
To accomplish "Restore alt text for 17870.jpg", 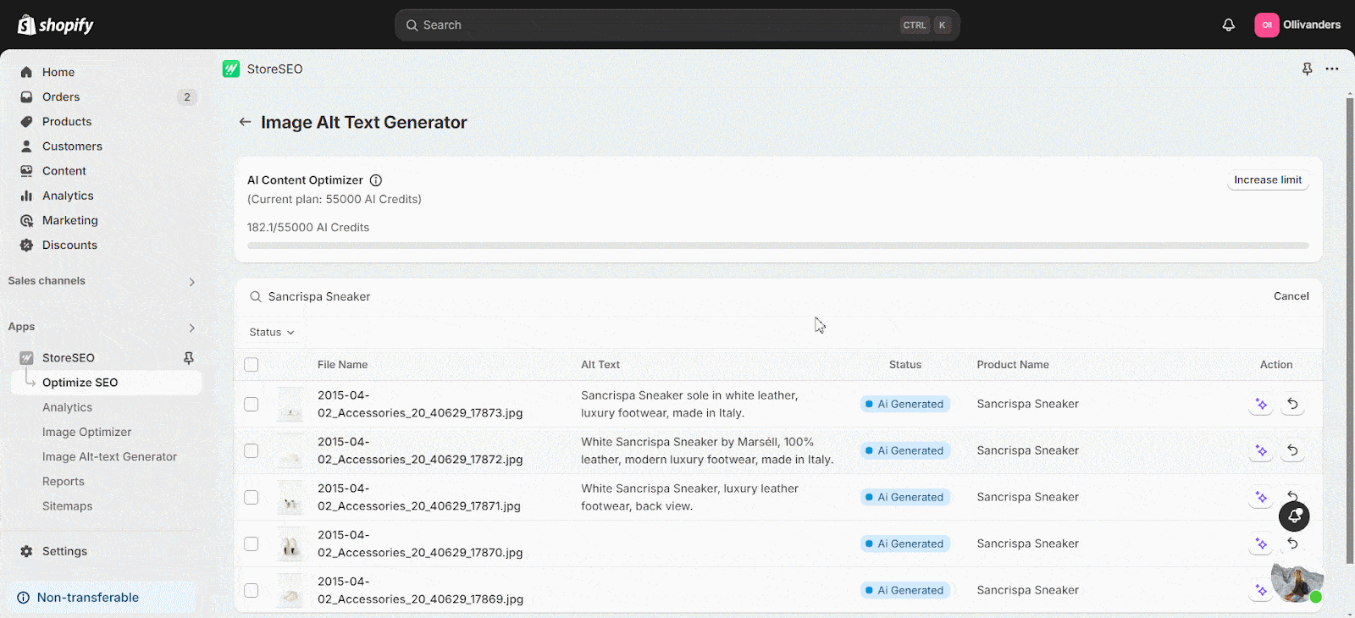I will tap(1292, 544).
